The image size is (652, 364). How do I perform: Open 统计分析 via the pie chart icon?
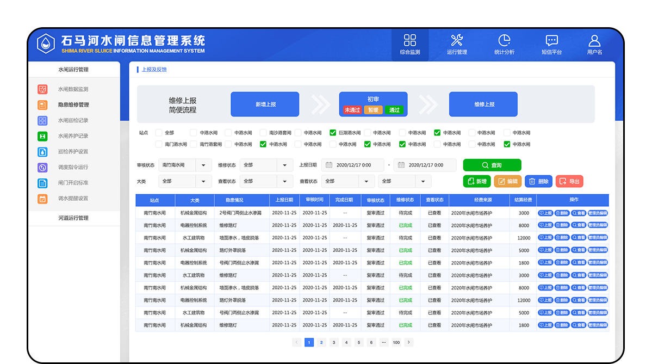(504, 40)
